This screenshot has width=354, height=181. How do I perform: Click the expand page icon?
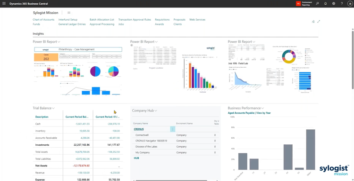[319, 22]
